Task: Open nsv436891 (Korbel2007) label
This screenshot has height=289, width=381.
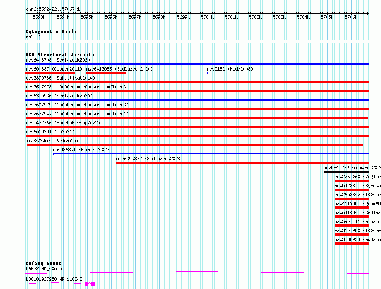Action: coord(81,150)
